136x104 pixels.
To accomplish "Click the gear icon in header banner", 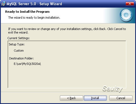I will coord(126,15).
